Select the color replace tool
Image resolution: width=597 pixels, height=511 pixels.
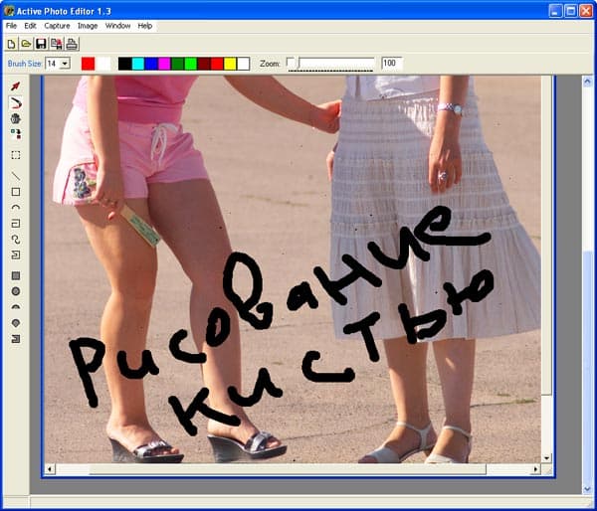point(16,134)
